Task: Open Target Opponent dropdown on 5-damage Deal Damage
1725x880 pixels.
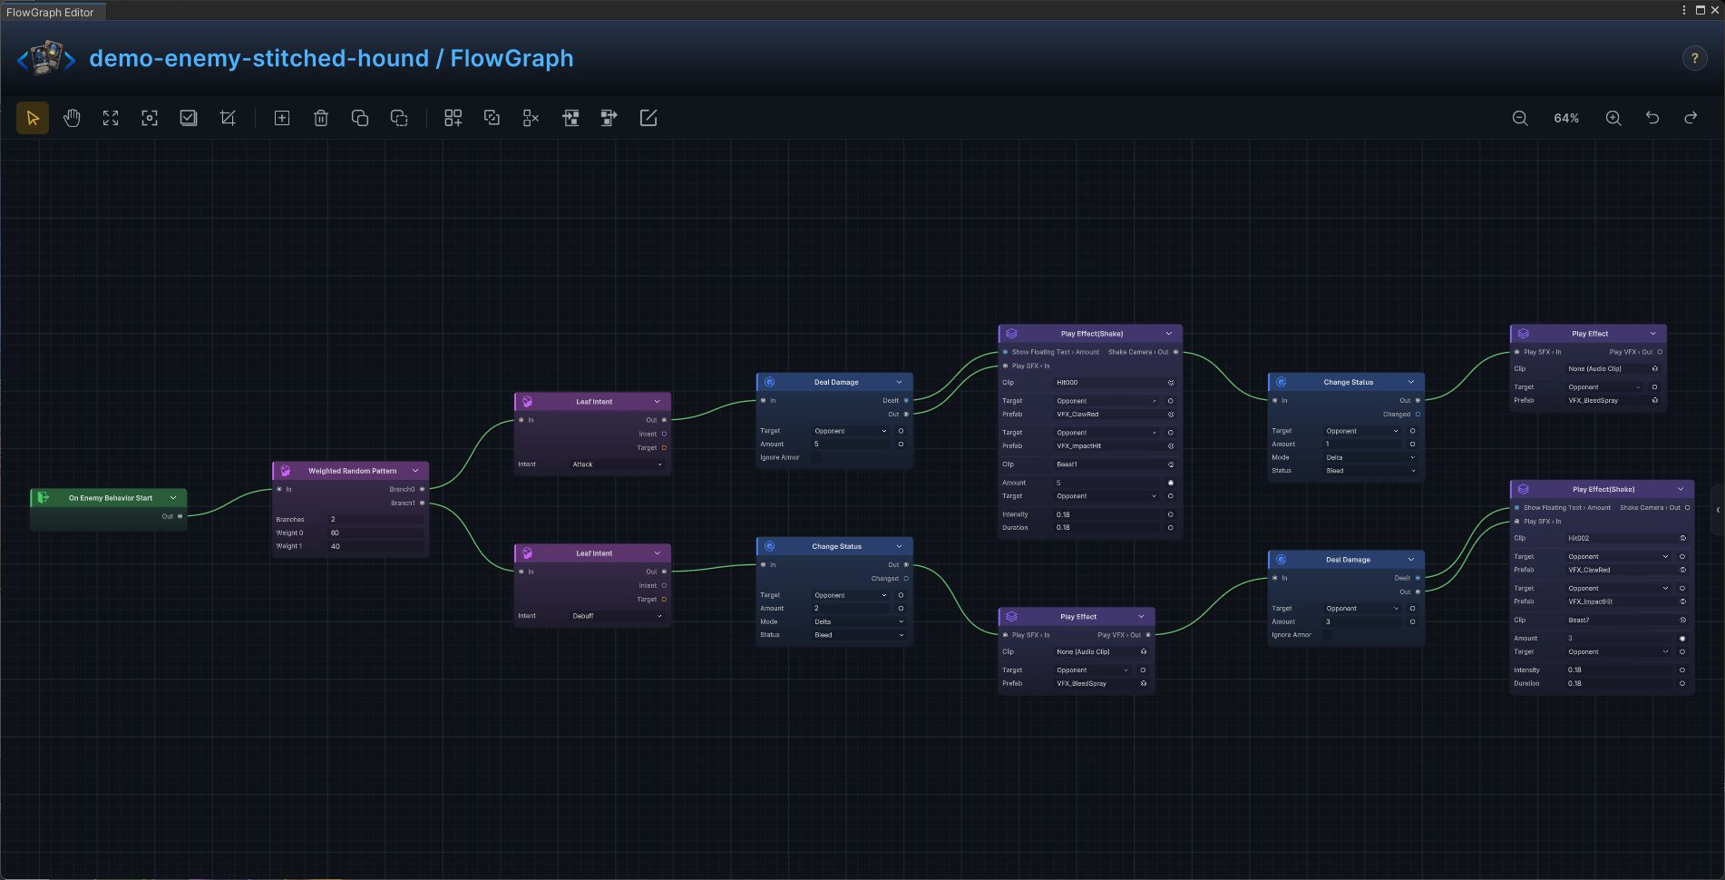Action: pyautogui.click(x=850, y=431)
